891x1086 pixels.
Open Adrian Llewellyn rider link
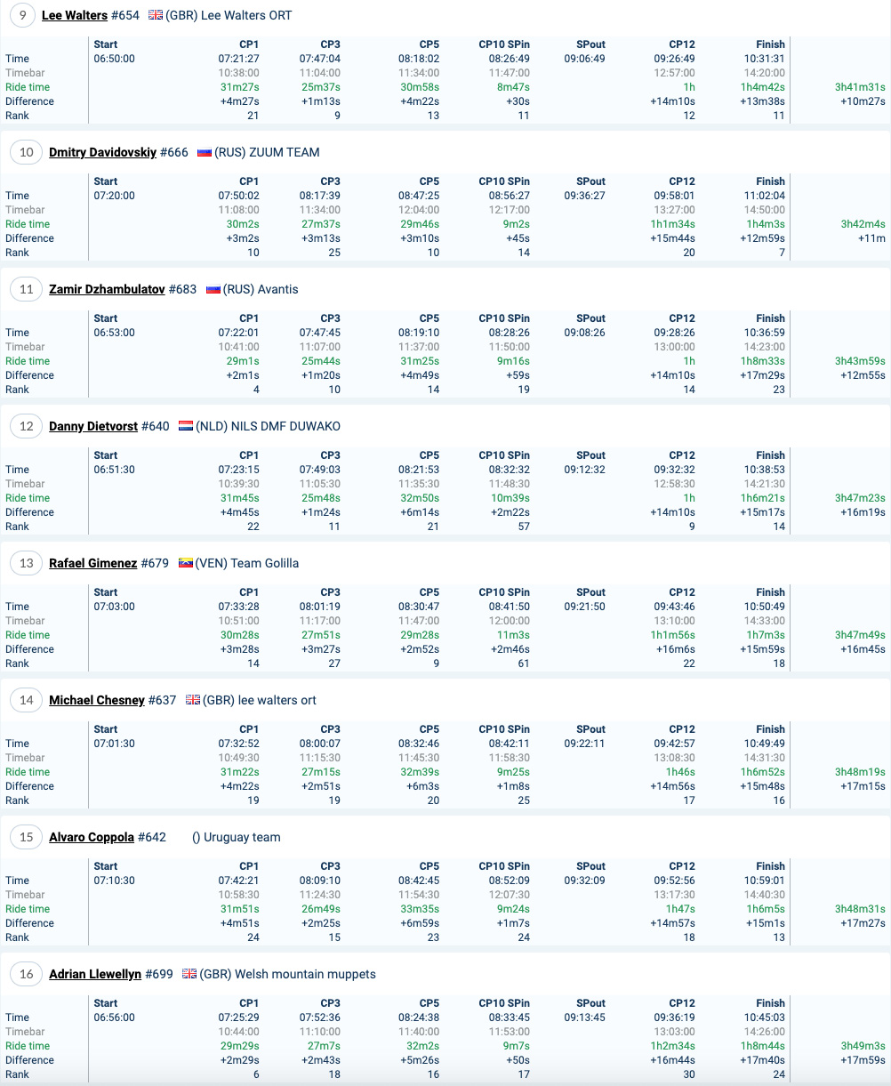[x=95, y=974]
